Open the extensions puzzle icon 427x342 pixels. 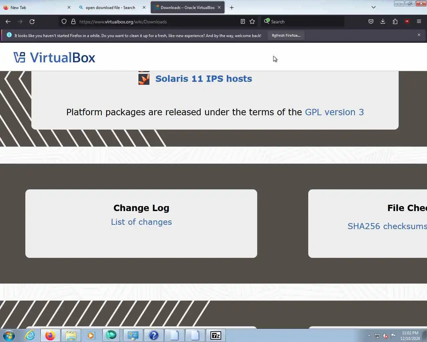pos(395,22)
